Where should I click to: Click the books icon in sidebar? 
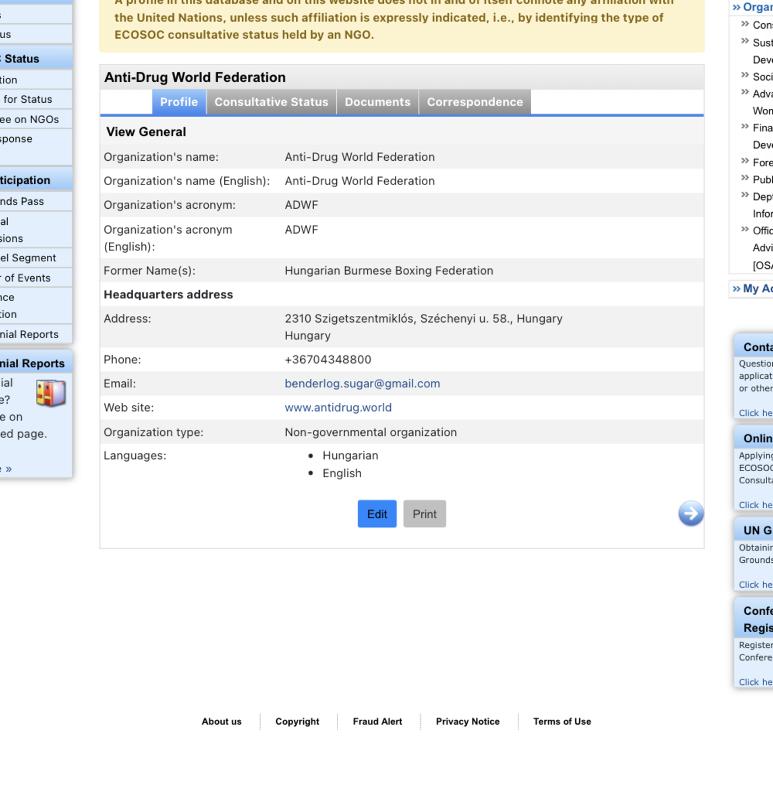pyautogui.click(x=51, y=393)
